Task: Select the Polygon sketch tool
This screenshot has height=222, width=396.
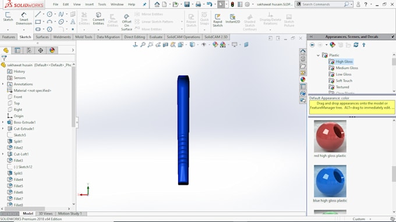Action: point(49,29)
